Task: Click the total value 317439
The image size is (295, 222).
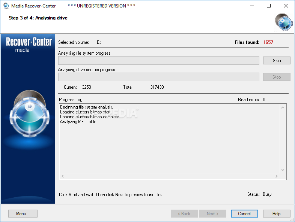Action: click(157, 87)
